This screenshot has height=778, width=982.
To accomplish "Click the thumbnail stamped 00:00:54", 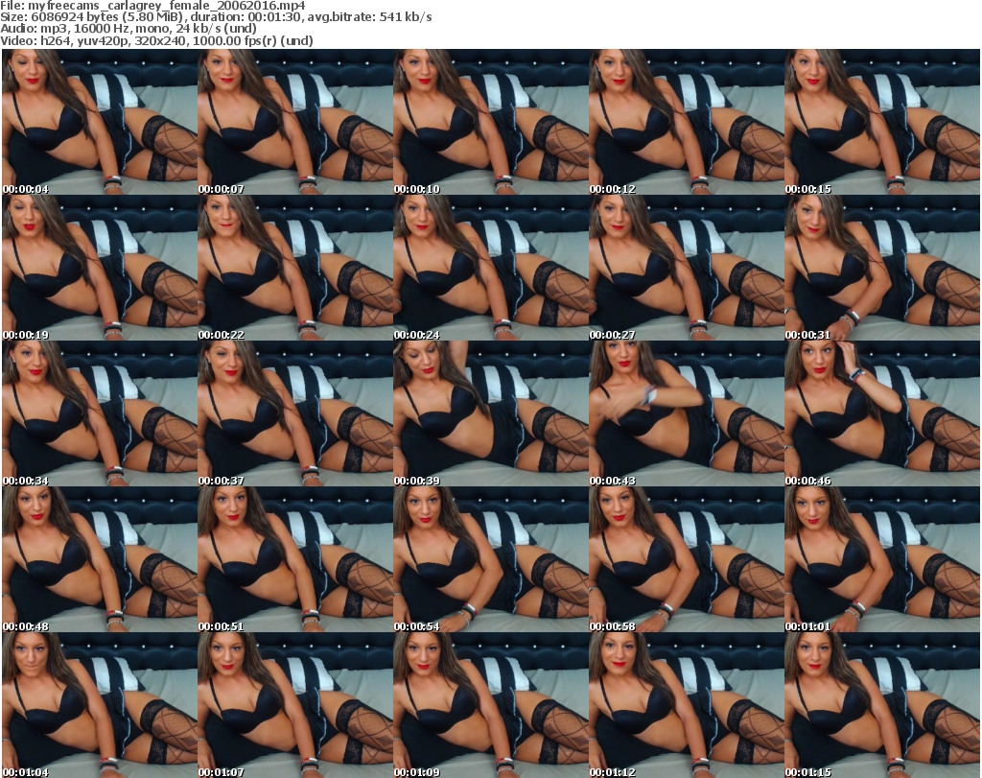I will point(490,559).
